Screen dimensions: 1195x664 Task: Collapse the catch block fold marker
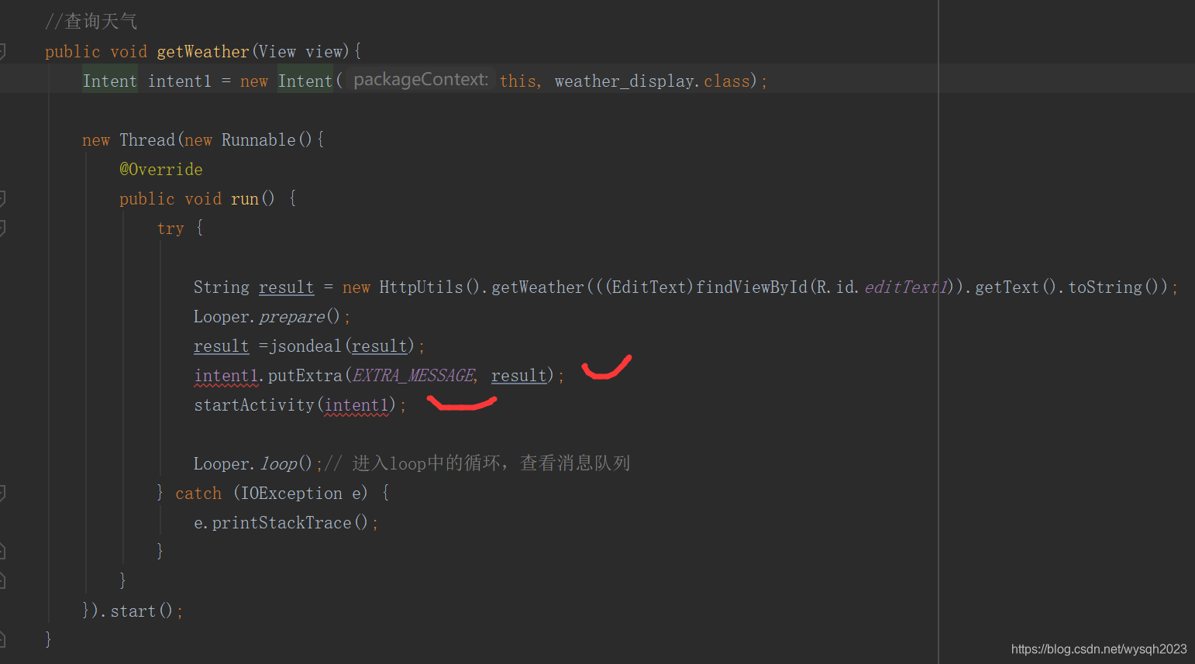coord(2,494)
